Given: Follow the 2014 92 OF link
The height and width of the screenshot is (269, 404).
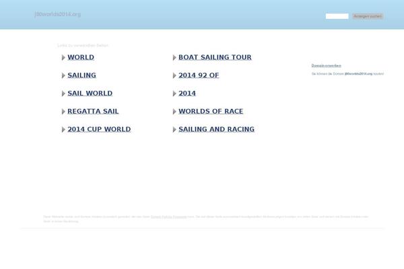Looking at the screenshot, I should [x=199, y=75].
